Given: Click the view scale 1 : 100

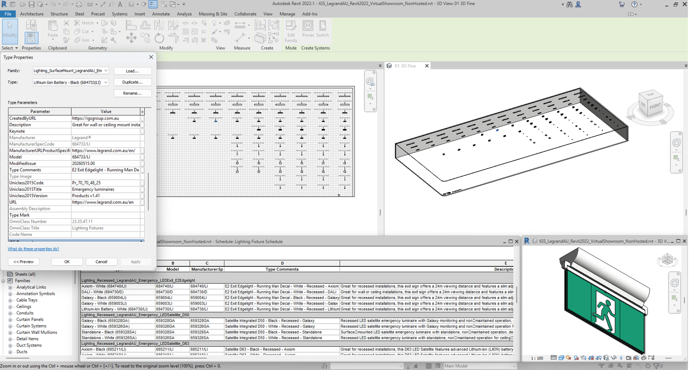Looking at the screenshot, I should tap(537, 358).
